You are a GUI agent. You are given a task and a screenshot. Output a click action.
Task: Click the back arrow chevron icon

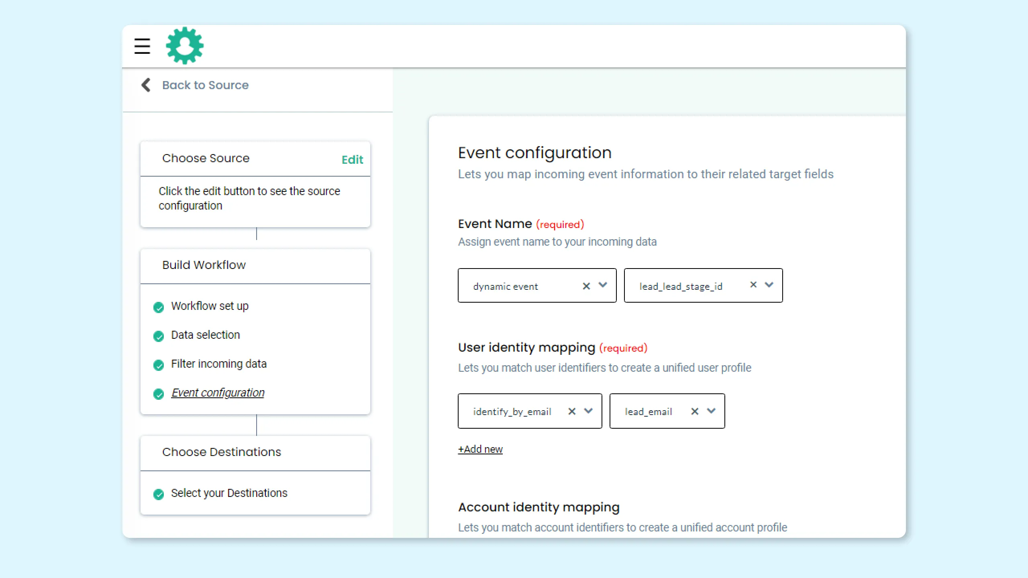(146, 85)
